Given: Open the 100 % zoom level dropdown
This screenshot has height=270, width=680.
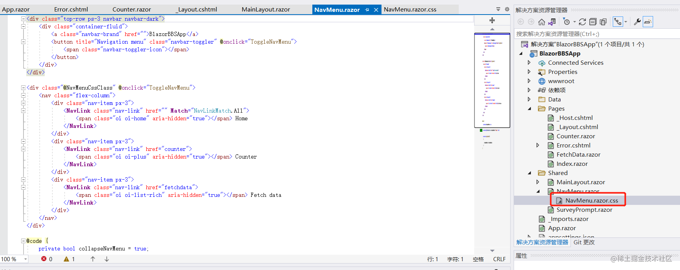Looking at the screenshot, I should click(25, 259).
